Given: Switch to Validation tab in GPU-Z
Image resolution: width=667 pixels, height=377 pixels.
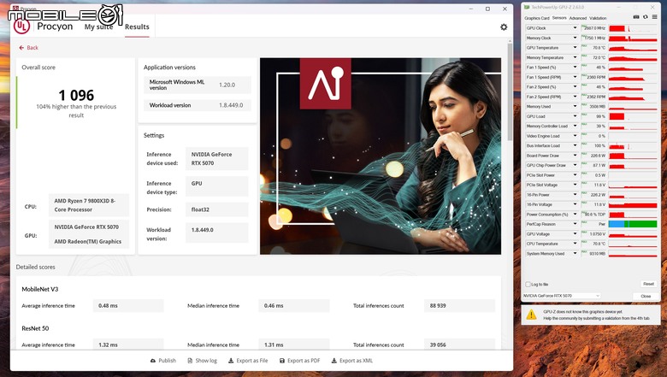Looking at the screenshot, I should 598,18.
